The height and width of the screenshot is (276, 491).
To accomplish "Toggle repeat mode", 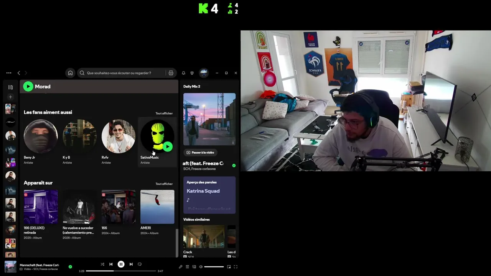I will 140,264.
